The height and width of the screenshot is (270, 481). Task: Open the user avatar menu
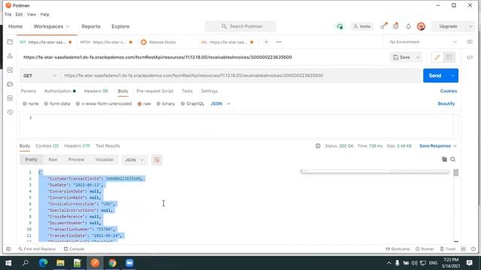point(421,27)
